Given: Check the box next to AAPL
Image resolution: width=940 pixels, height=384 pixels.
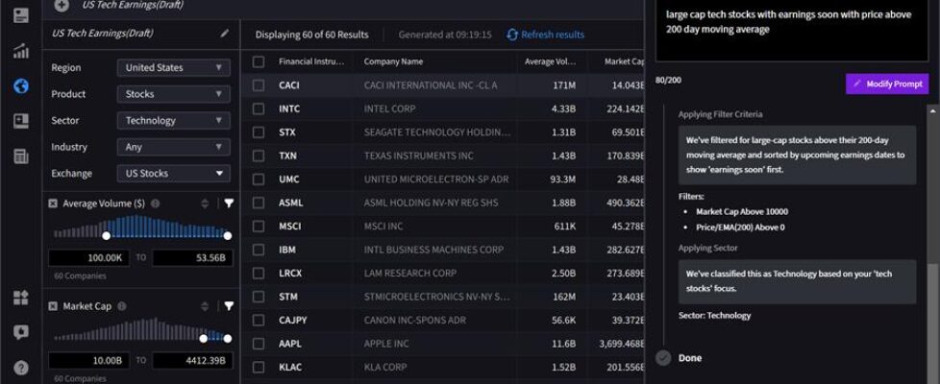Looking at the screenshot, I should click(x=259, y=344).
